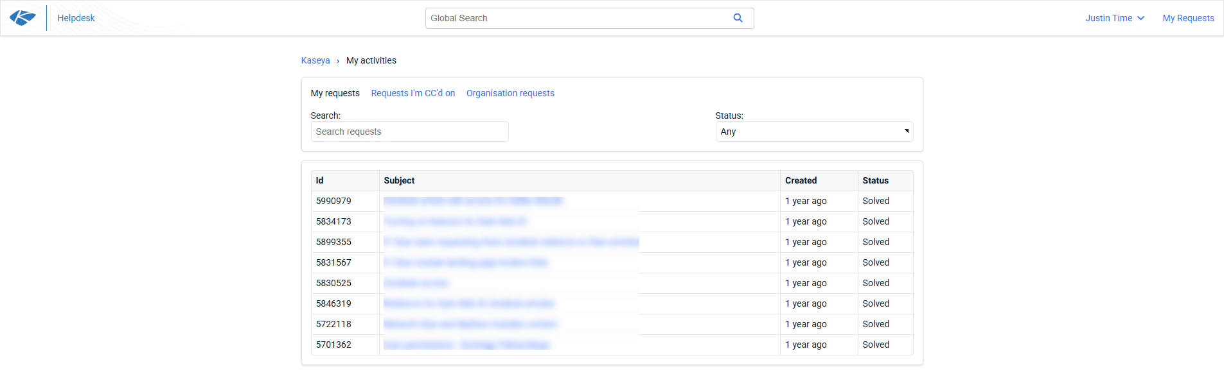
Task: Switch to the My requests tab
Action: 335,93
